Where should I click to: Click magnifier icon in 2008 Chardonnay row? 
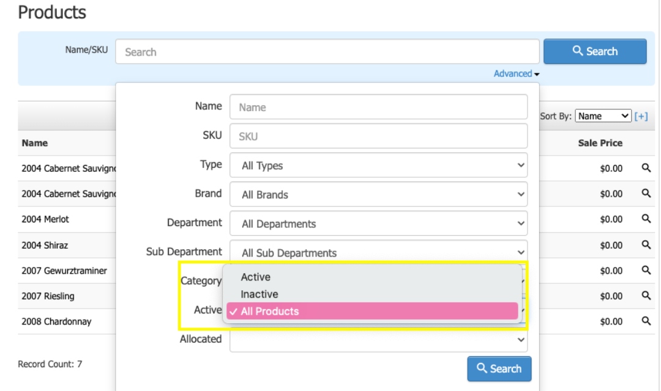point(645,321)
